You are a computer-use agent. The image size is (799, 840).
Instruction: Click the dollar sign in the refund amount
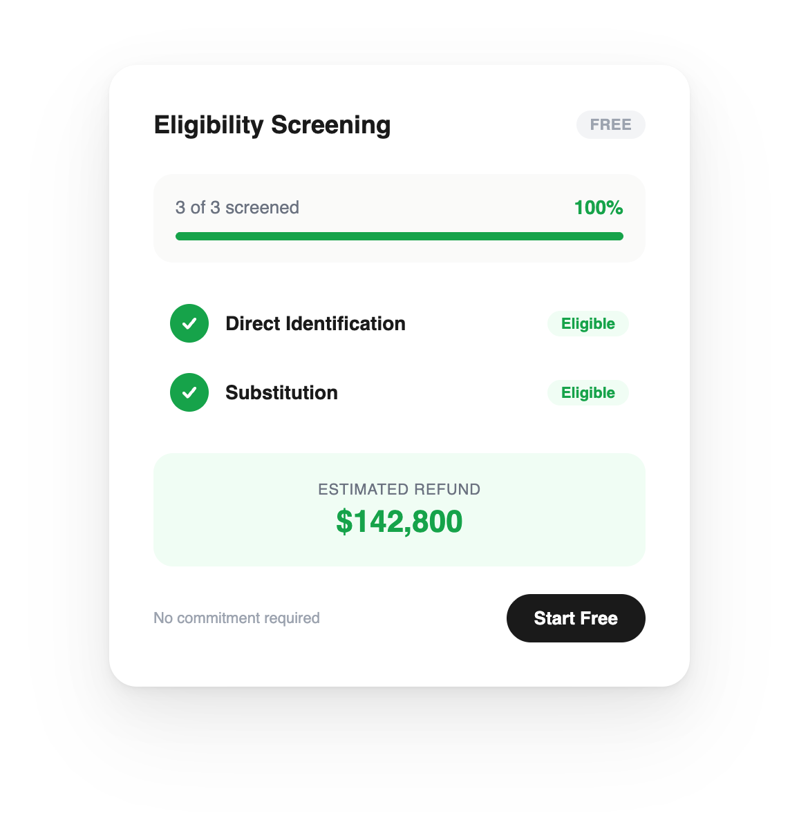344,522
